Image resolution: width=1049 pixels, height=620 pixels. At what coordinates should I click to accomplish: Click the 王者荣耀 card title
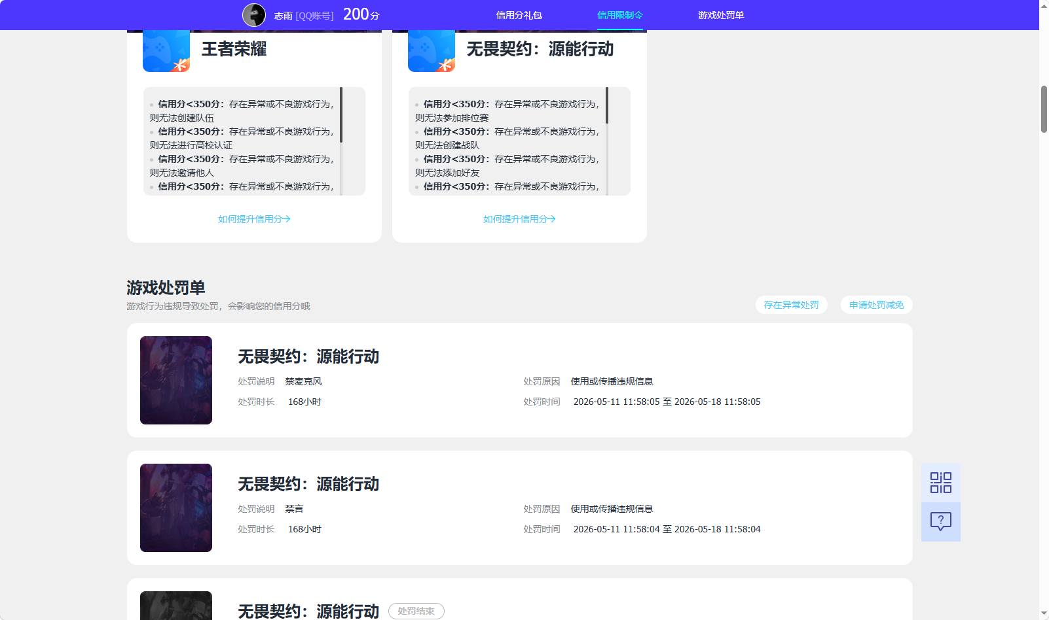pos(234,49)
